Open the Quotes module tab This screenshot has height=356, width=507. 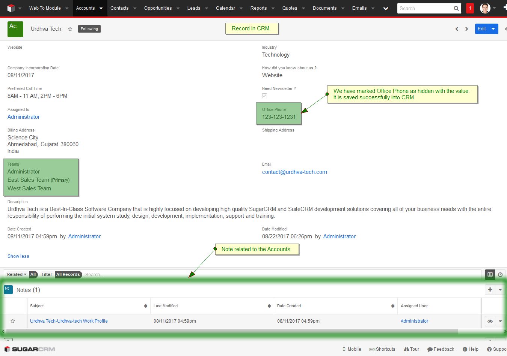point(290,8)
